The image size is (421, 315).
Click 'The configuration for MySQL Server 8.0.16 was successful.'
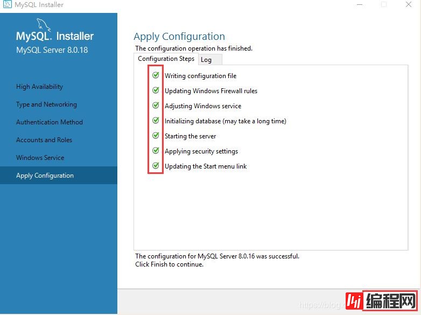coord(217,256)
